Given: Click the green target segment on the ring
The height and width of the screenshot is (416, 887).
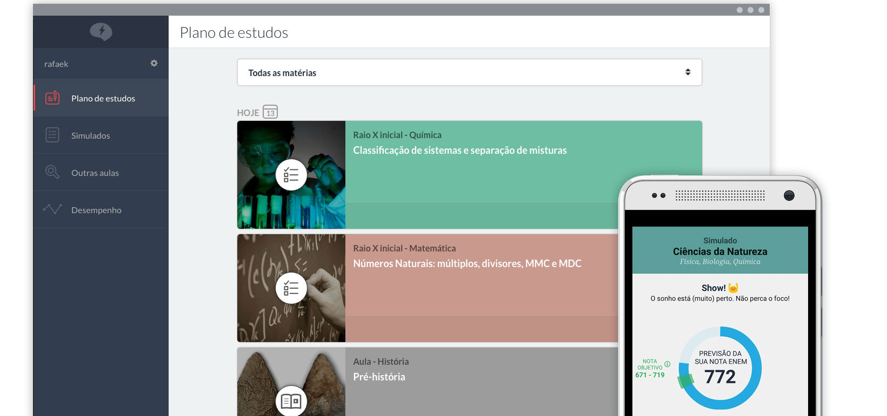Looking at the screenshot, I should pos(685,381).
